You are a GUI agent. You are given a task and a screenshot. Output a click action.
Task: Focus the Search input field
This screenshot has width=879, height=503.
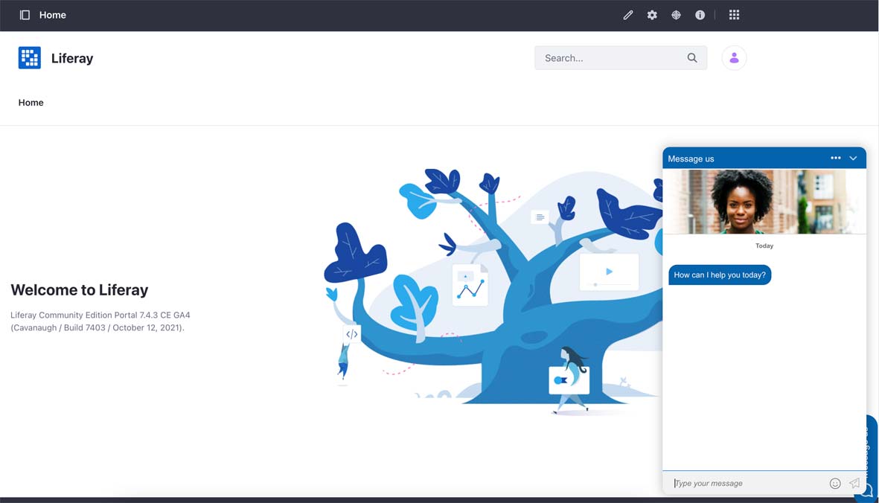610,58
